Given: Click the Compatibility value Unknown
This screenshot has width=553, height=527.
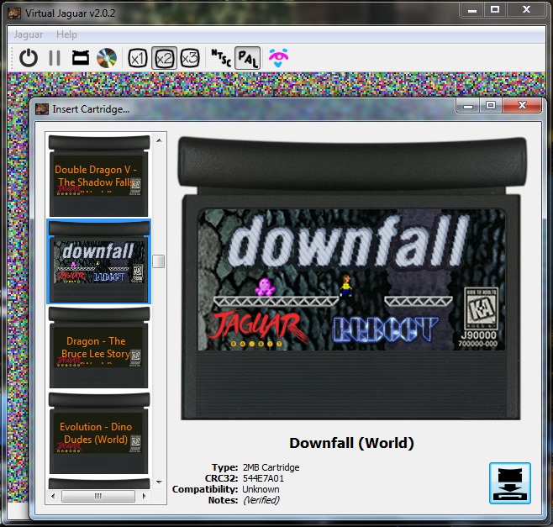Looking at the screenshot, I should click(x=261, y=489).
